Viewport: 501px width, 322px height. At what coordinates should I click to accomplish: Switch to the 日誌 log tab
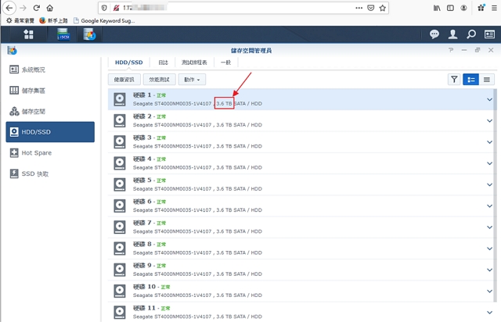tap(163, 63)
